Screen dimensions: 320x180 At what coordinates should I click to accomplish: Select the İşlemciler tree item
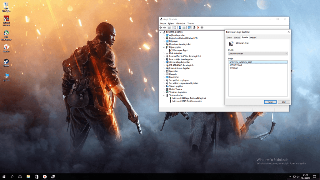pos(173,71)
